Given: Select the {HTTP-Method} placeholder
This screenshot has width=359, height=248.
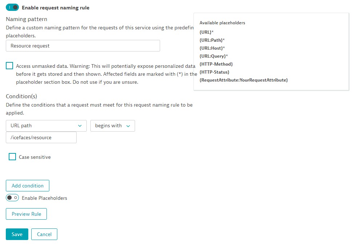Looking at the screenshot, I should [x=216, y=64].
